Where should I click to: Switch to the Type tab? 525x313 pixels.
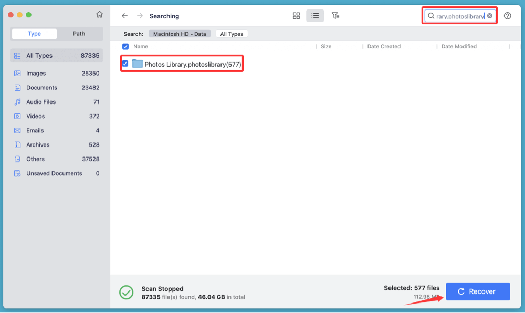[x=34, y=34]
